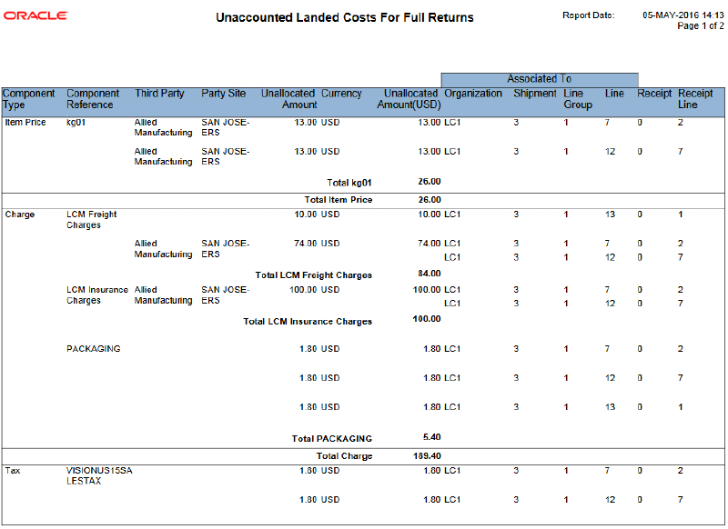Click the ORACLE logo
The width and height of the screenshot is (728, 529).
(x=35, y=15)
